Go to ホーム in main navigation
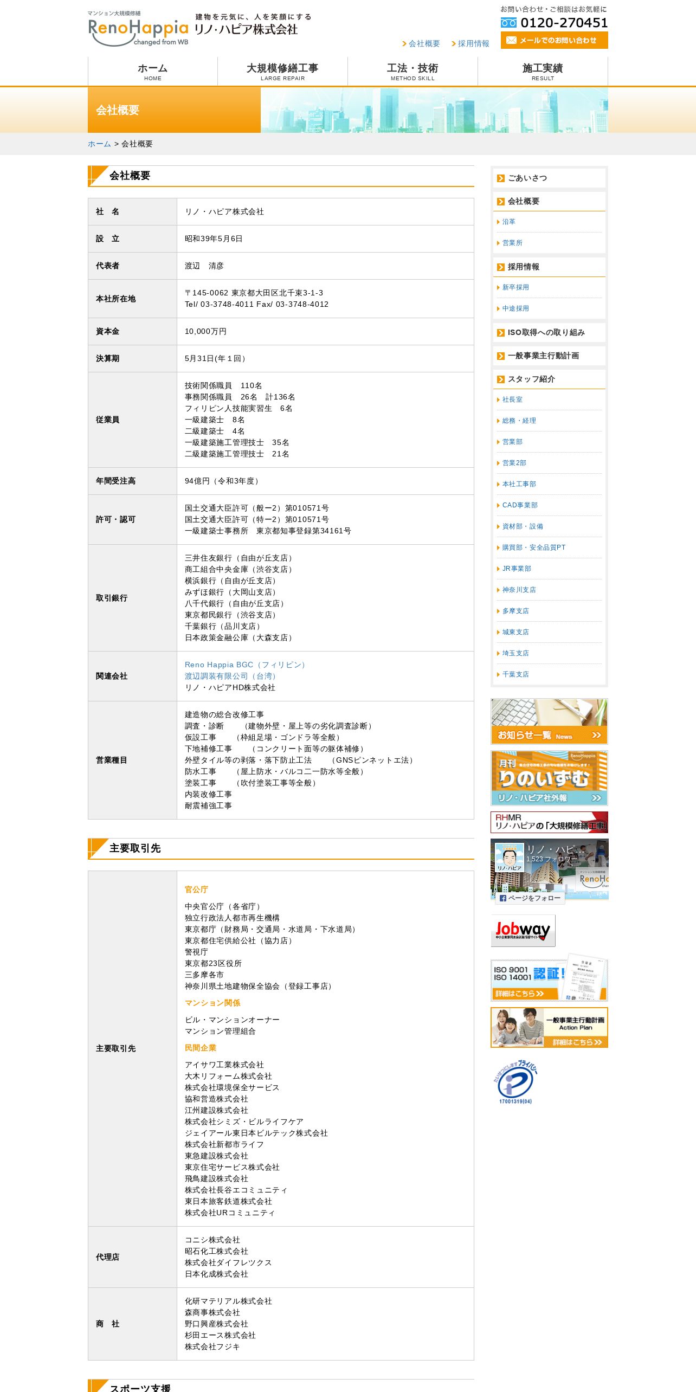 coord(153,71)
